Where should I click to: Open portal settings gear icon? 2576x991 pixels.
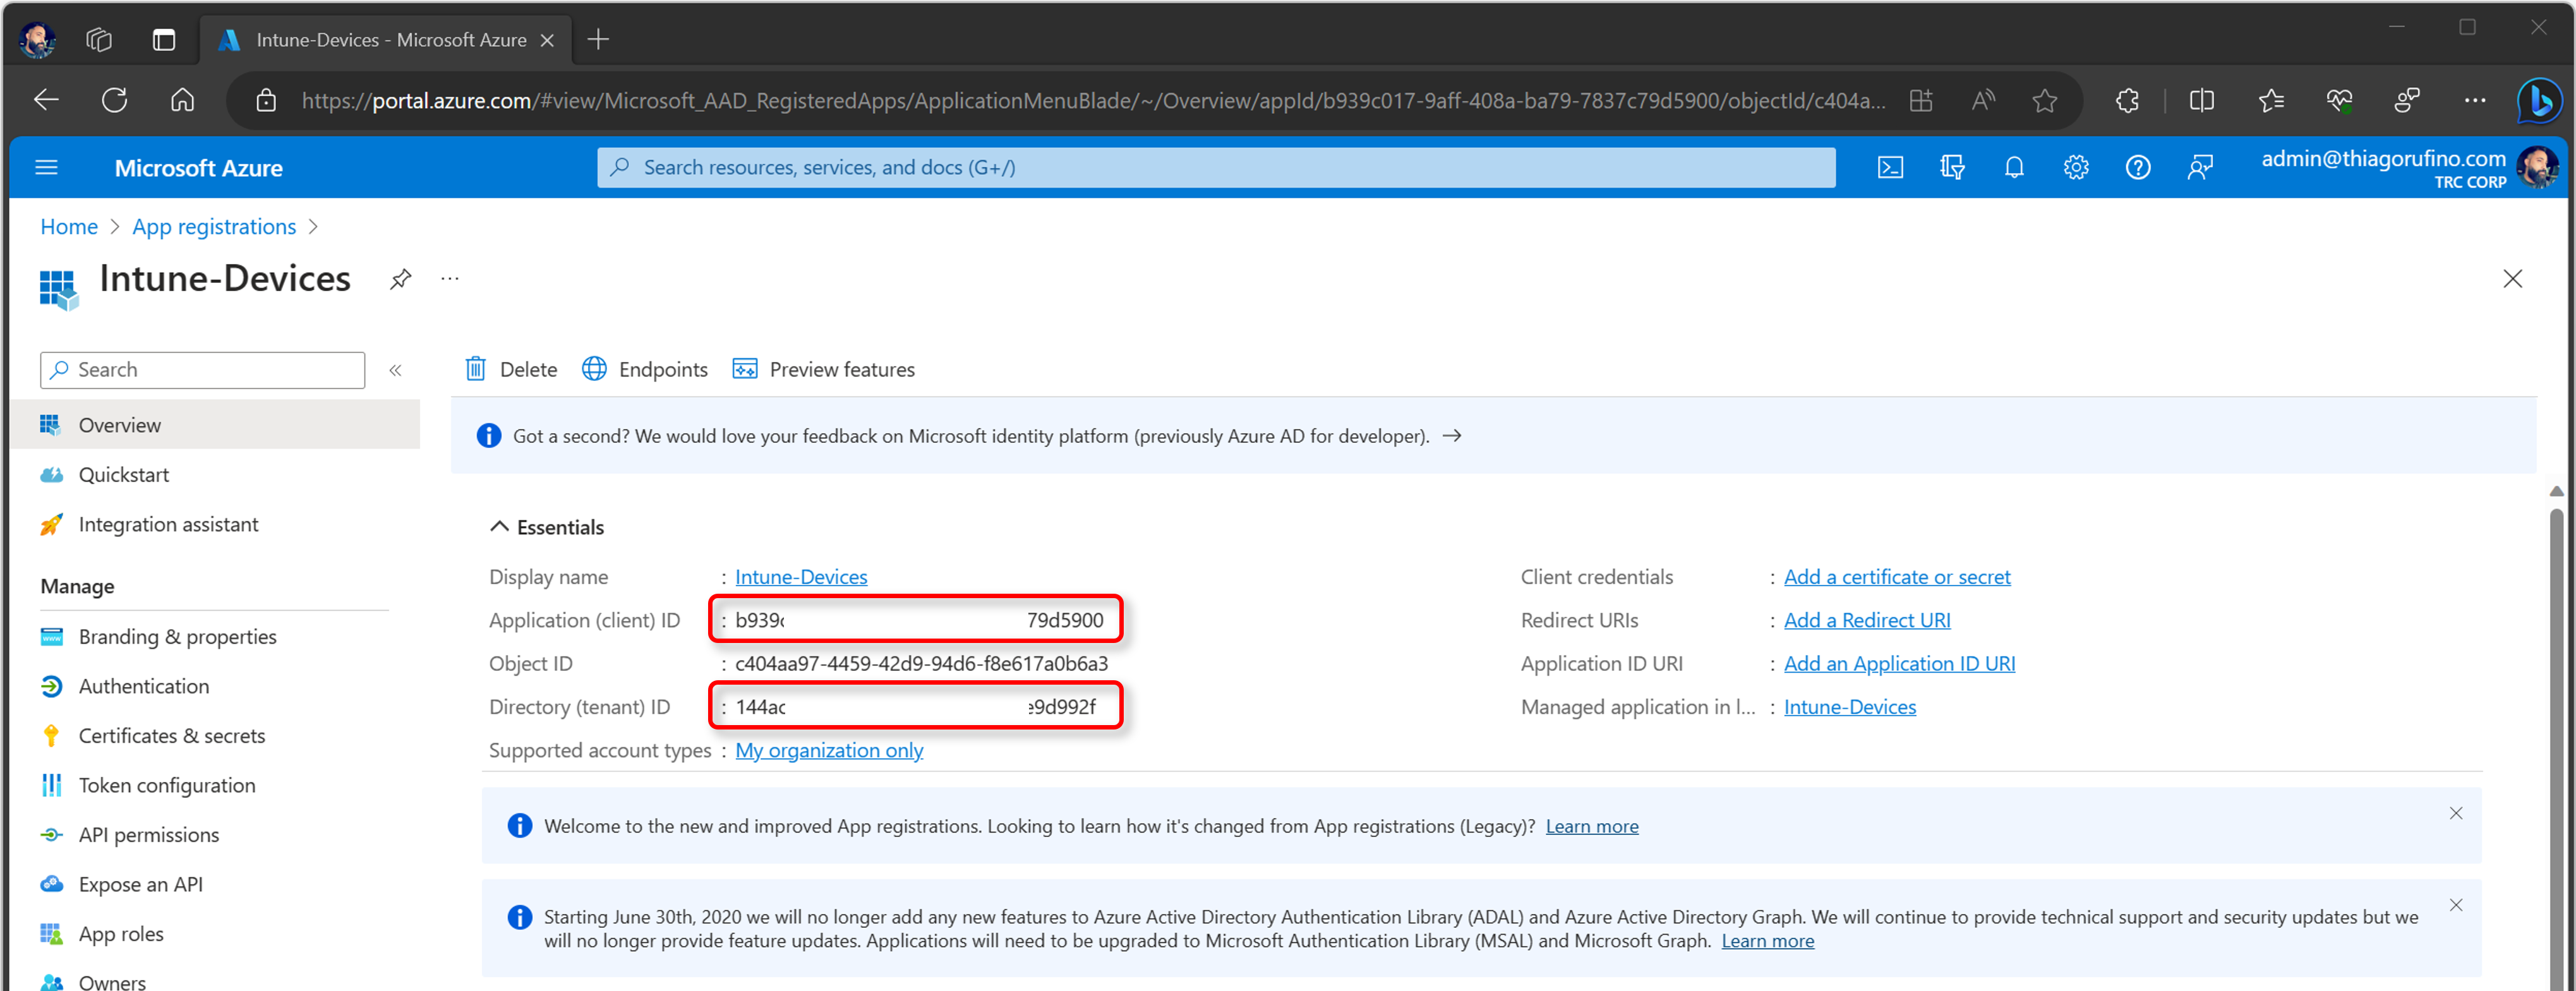coord(2076,168)
